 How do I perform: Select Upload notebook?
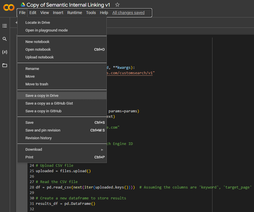[x=40, y=57]
